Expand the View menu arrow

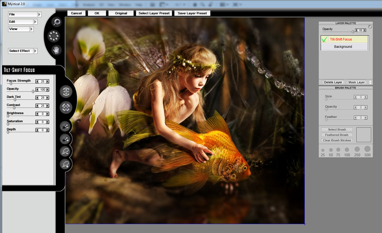pyautogui.click(x=32, y=29)
